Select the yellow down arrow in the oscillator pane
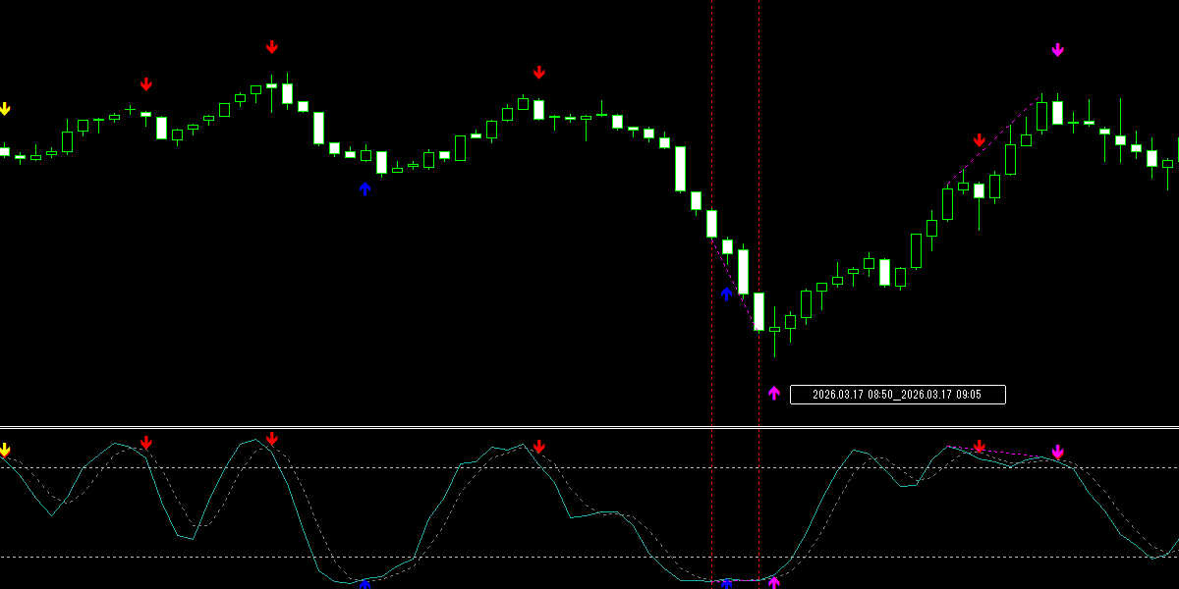 pos(4,451)
